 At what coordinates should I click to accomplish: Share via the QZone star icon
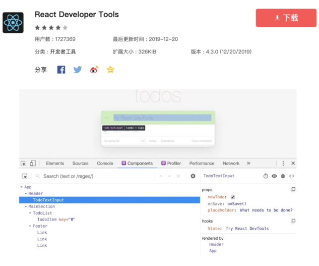click(110, 70)
